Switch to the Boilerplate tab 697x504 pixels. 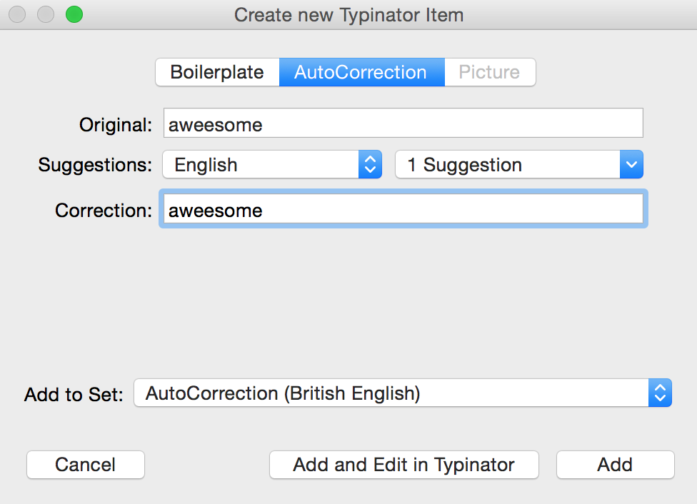217,72
